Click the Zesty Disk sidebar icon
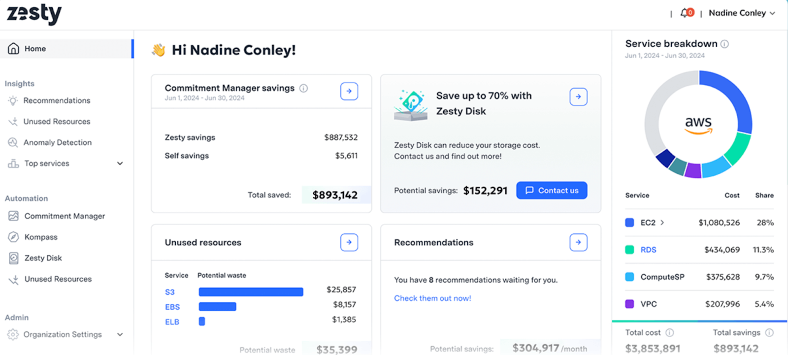 pyautogui.click(x=14, y=258)
